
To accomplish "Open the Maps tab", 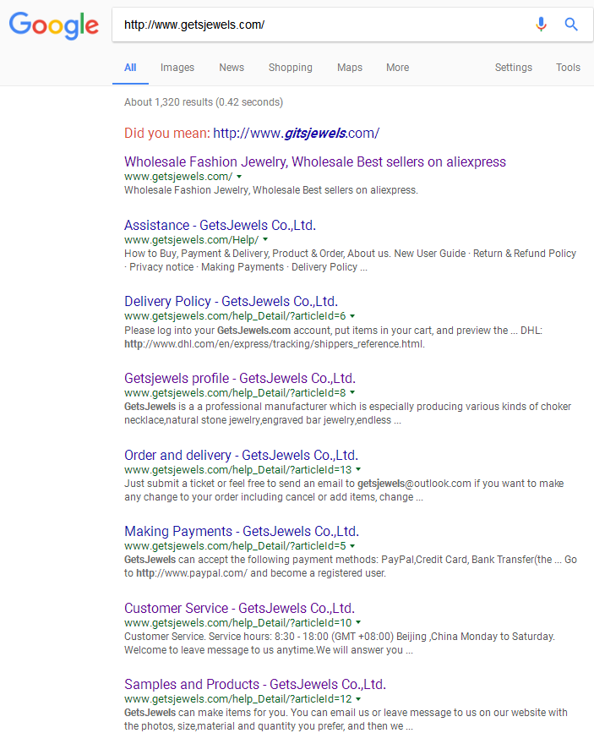I will point(350,68).
